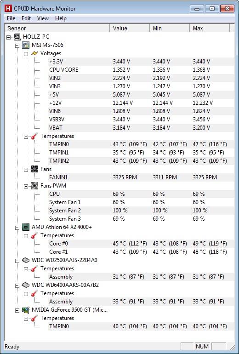
Task: Collapse the HOLLZ-PC root node
Action: pos(9,37)
